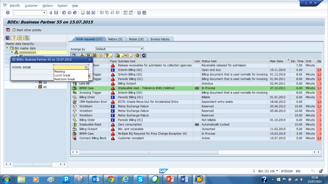Open the Activity details dropdown arrow
The height and width of the screenshot is (184, 328).
[87, 67]
